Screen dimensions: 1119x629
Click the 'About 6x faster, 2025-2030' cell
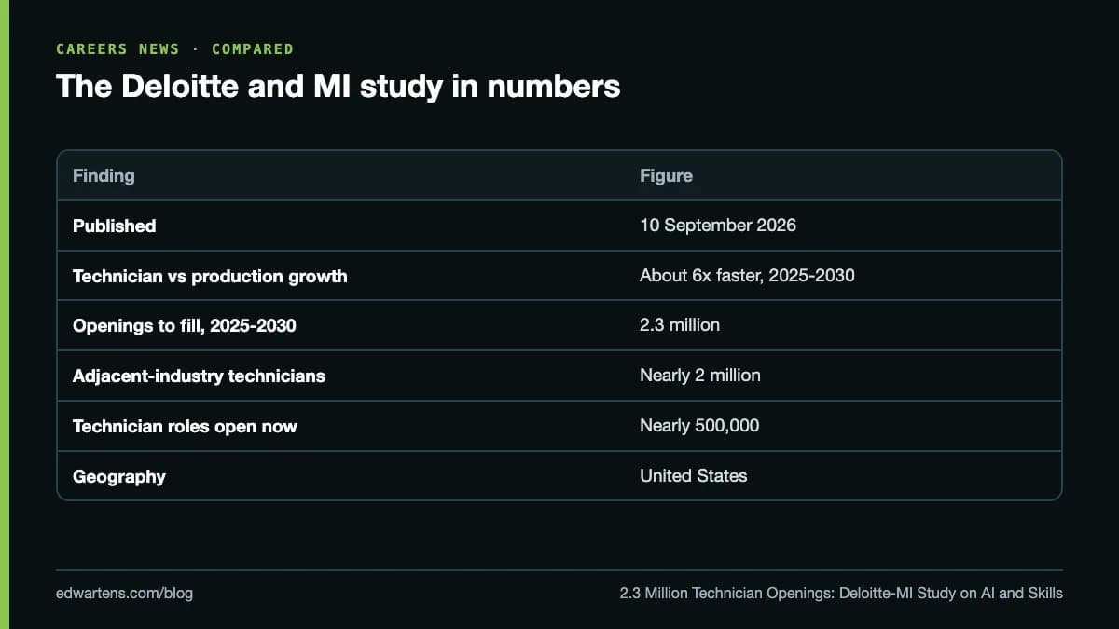[x=747, y=276]
